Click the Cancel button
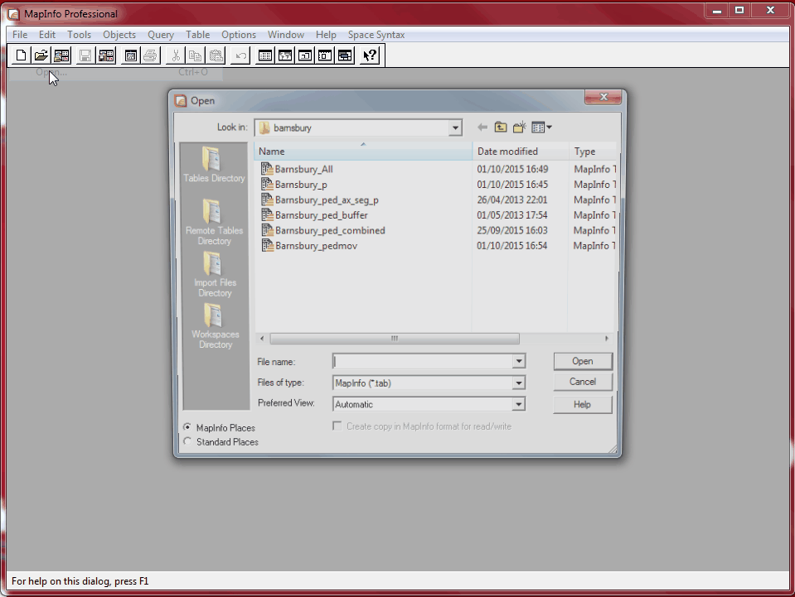 pos(583,382)
